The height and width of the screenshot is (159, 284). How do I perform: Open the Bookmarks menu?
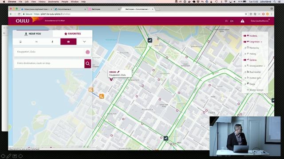click(x=53, y=2)
